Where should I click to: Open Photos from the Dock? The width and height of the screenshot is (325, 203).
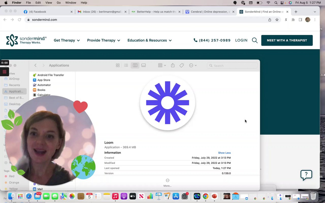click(x=72, y=196)
